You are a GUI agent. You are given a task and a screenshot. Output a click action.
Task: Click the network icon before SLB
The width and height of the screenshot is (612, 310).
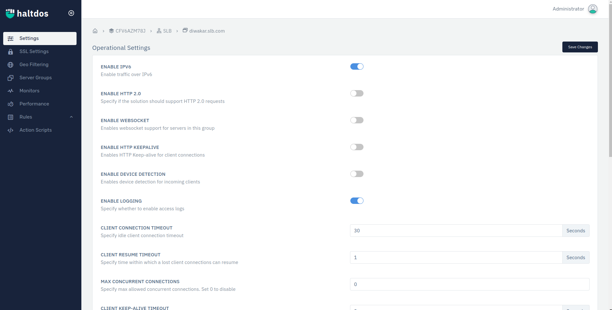pos(159,31)
